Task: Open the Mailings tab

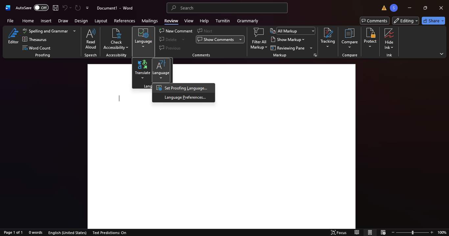Action: point(150,21)
